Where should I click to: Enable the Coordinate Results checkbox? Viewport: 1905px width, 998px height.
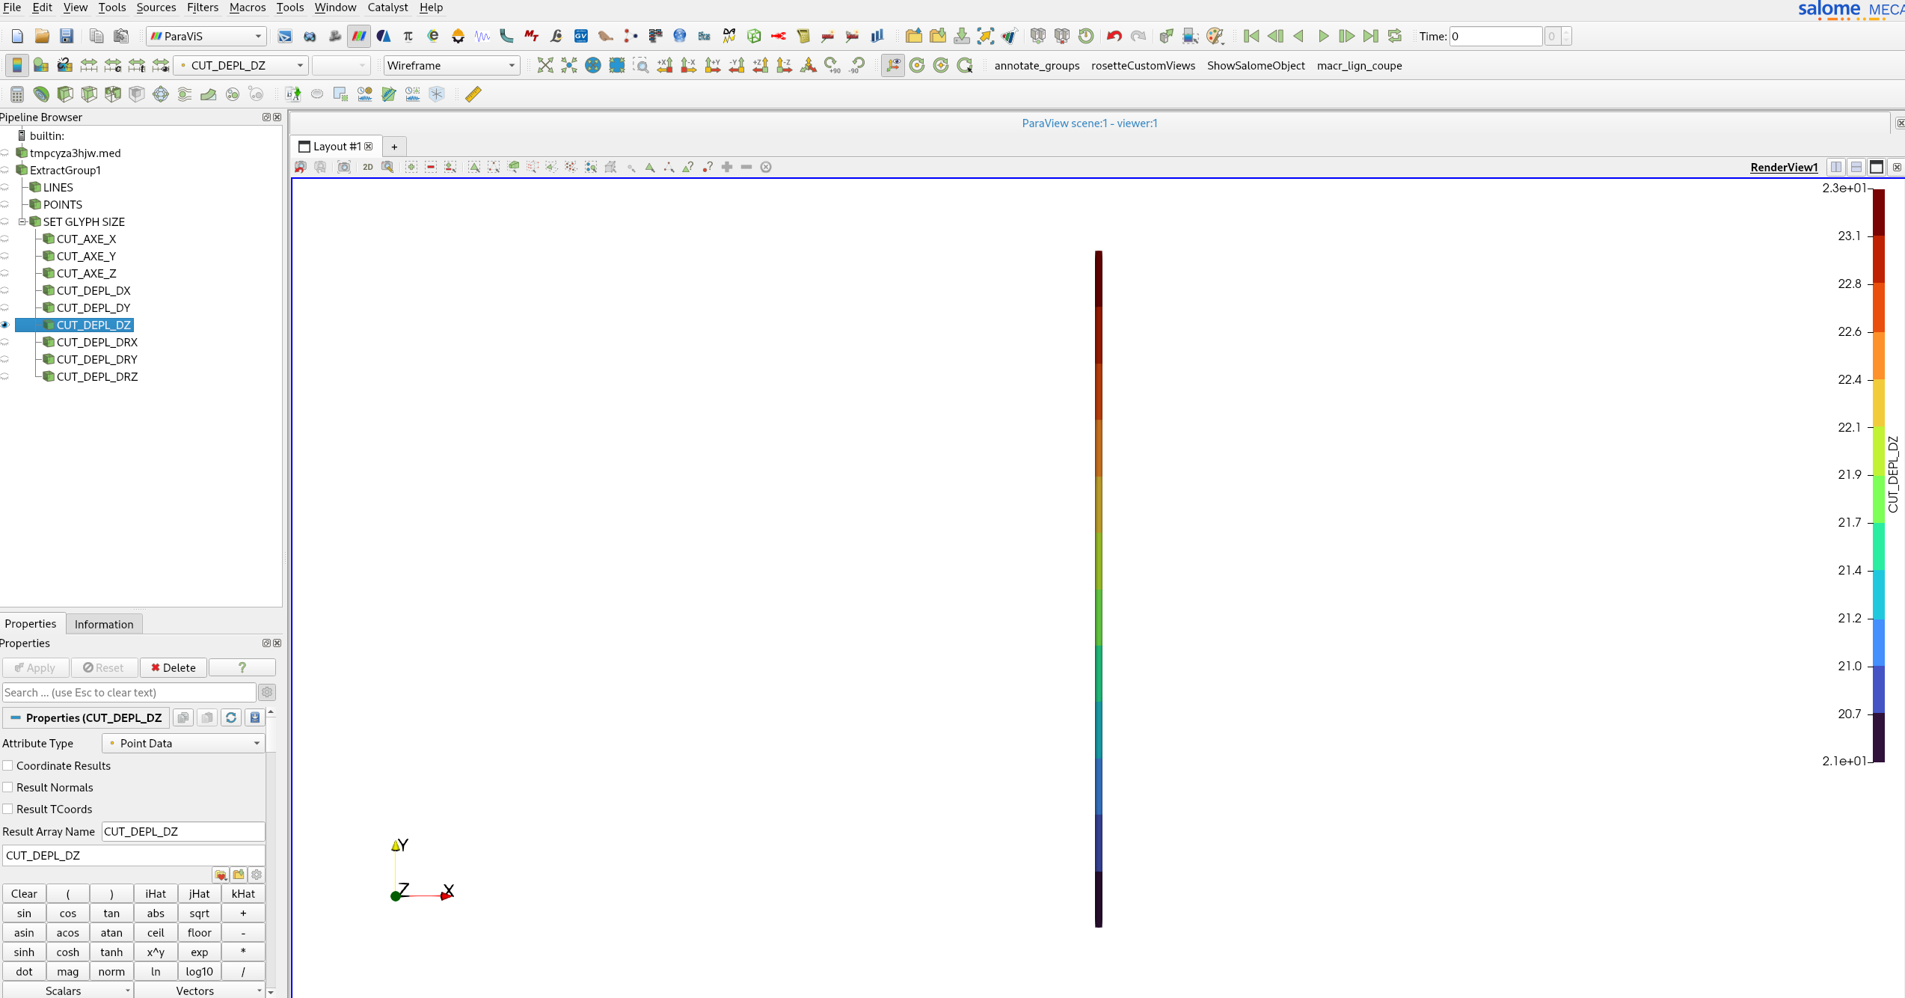7,765
